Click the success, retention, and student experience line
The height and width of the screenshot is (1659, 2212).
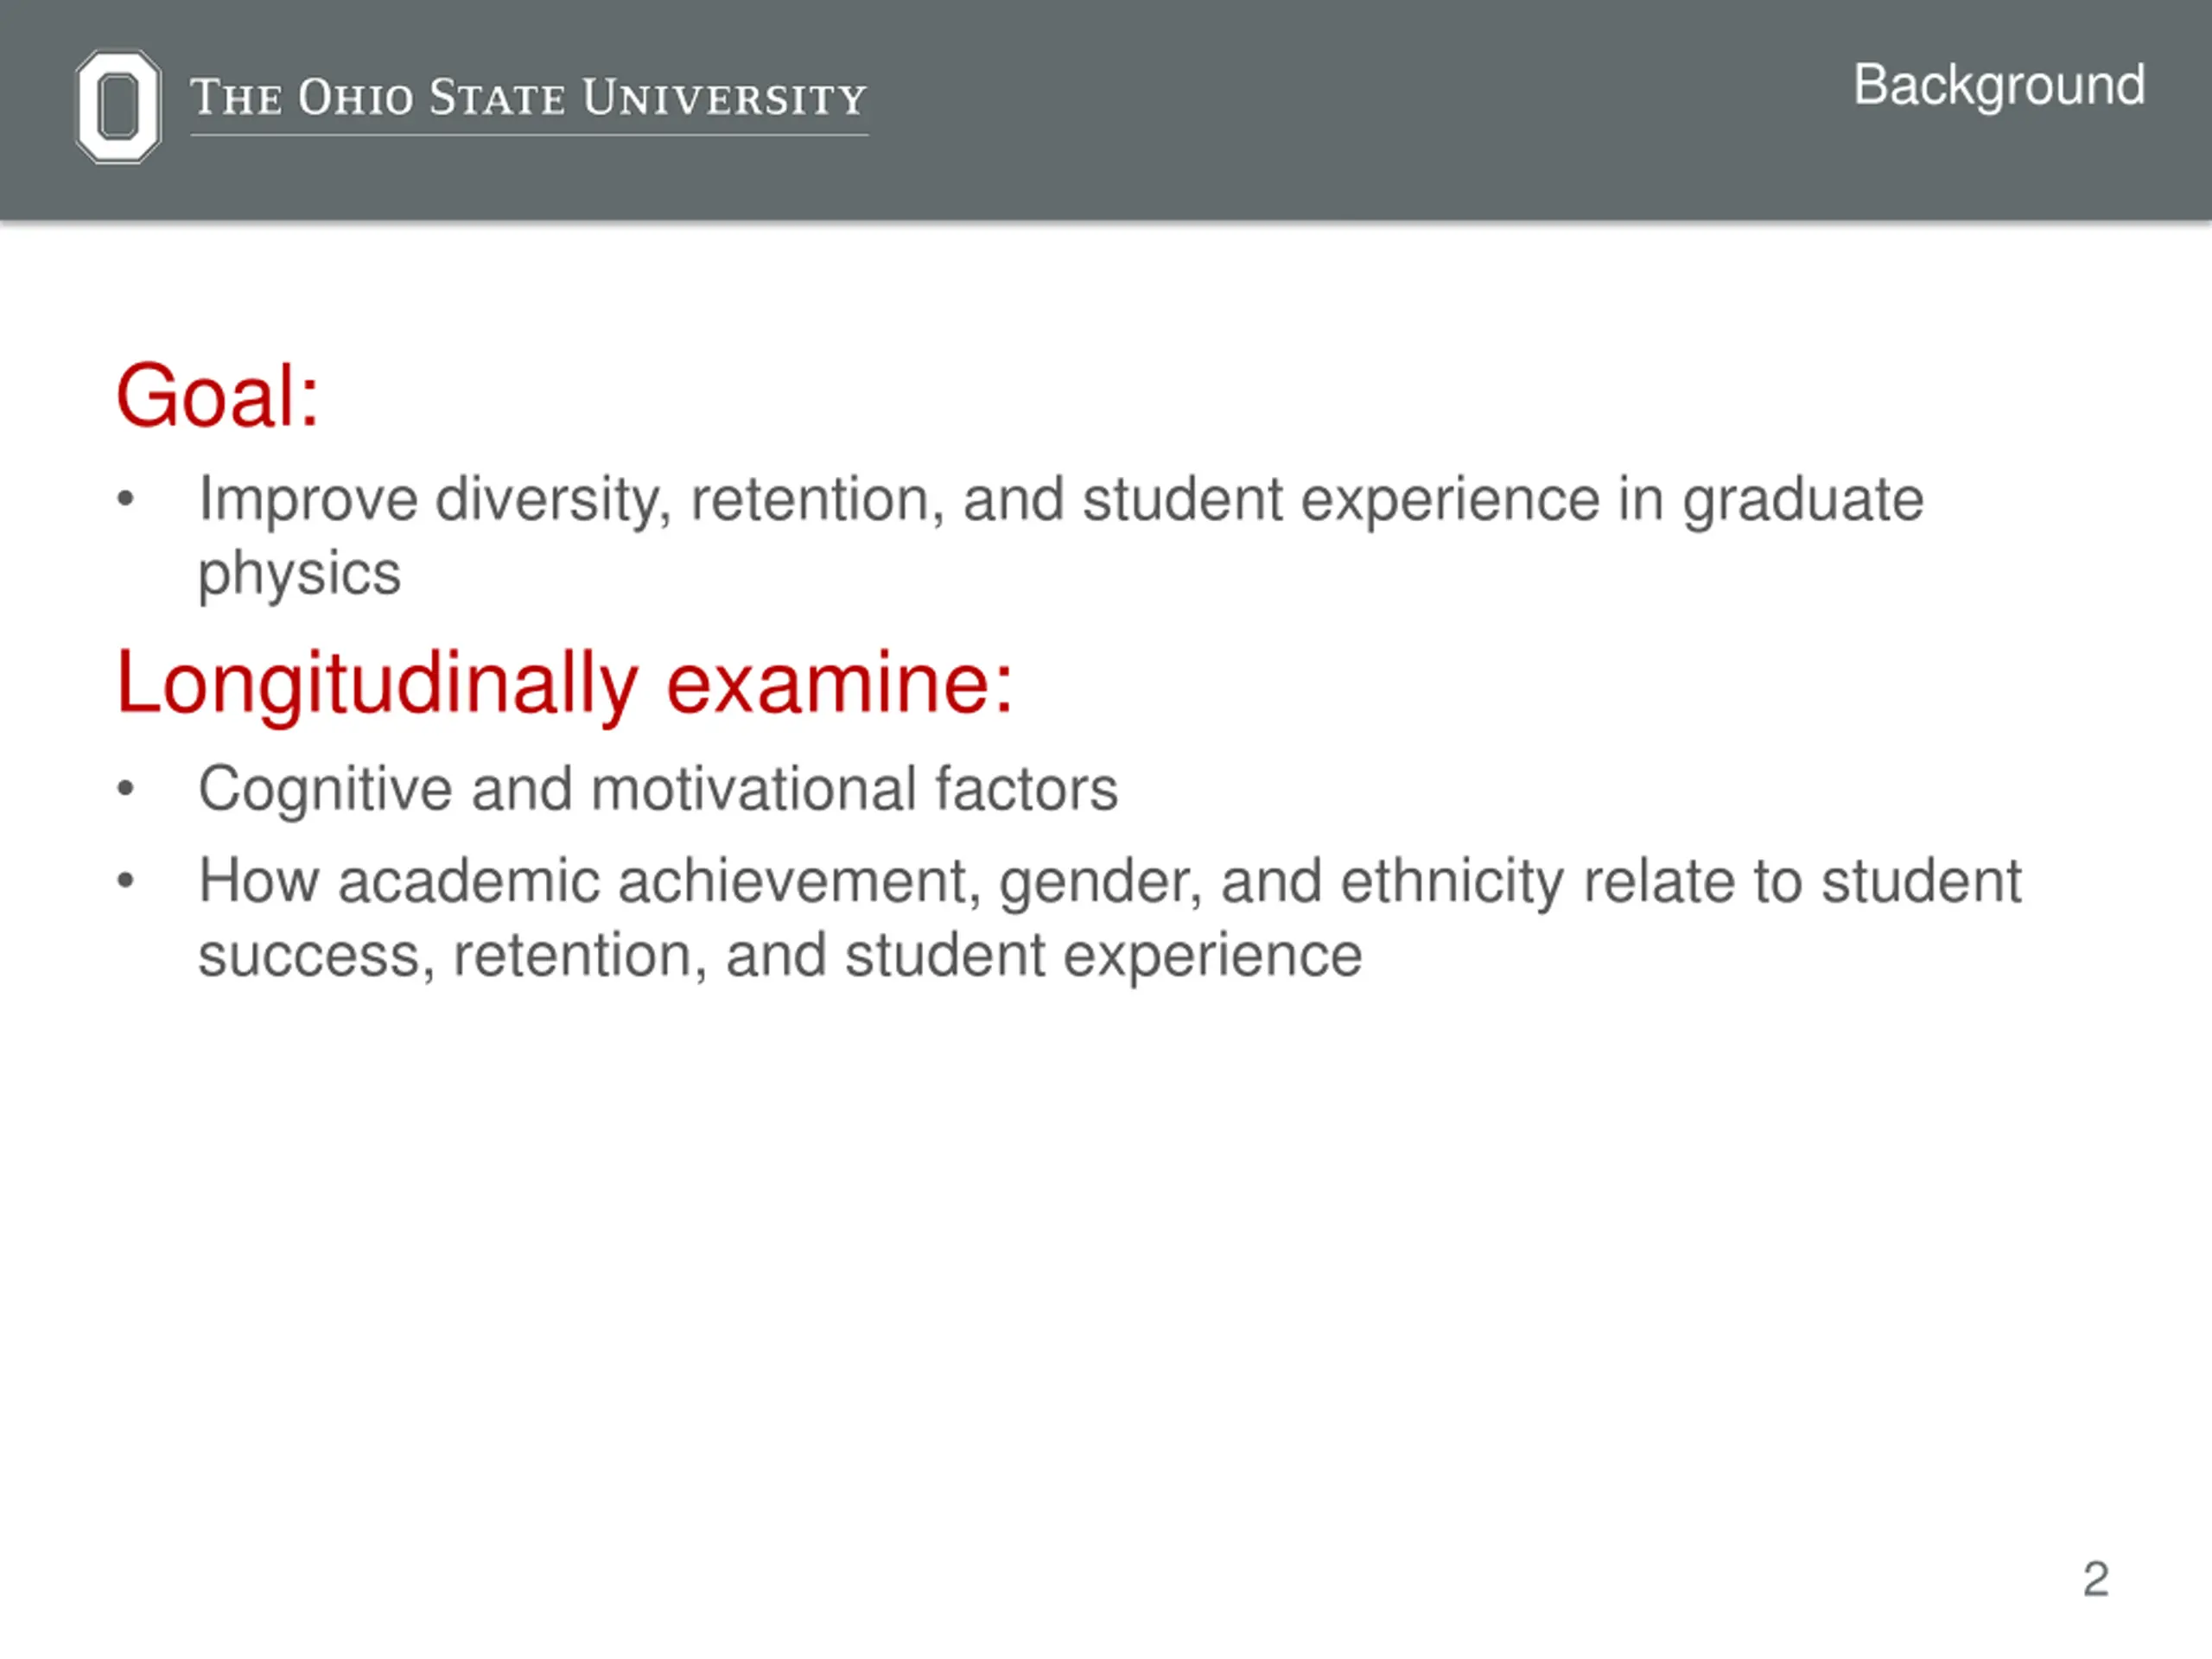780,956
